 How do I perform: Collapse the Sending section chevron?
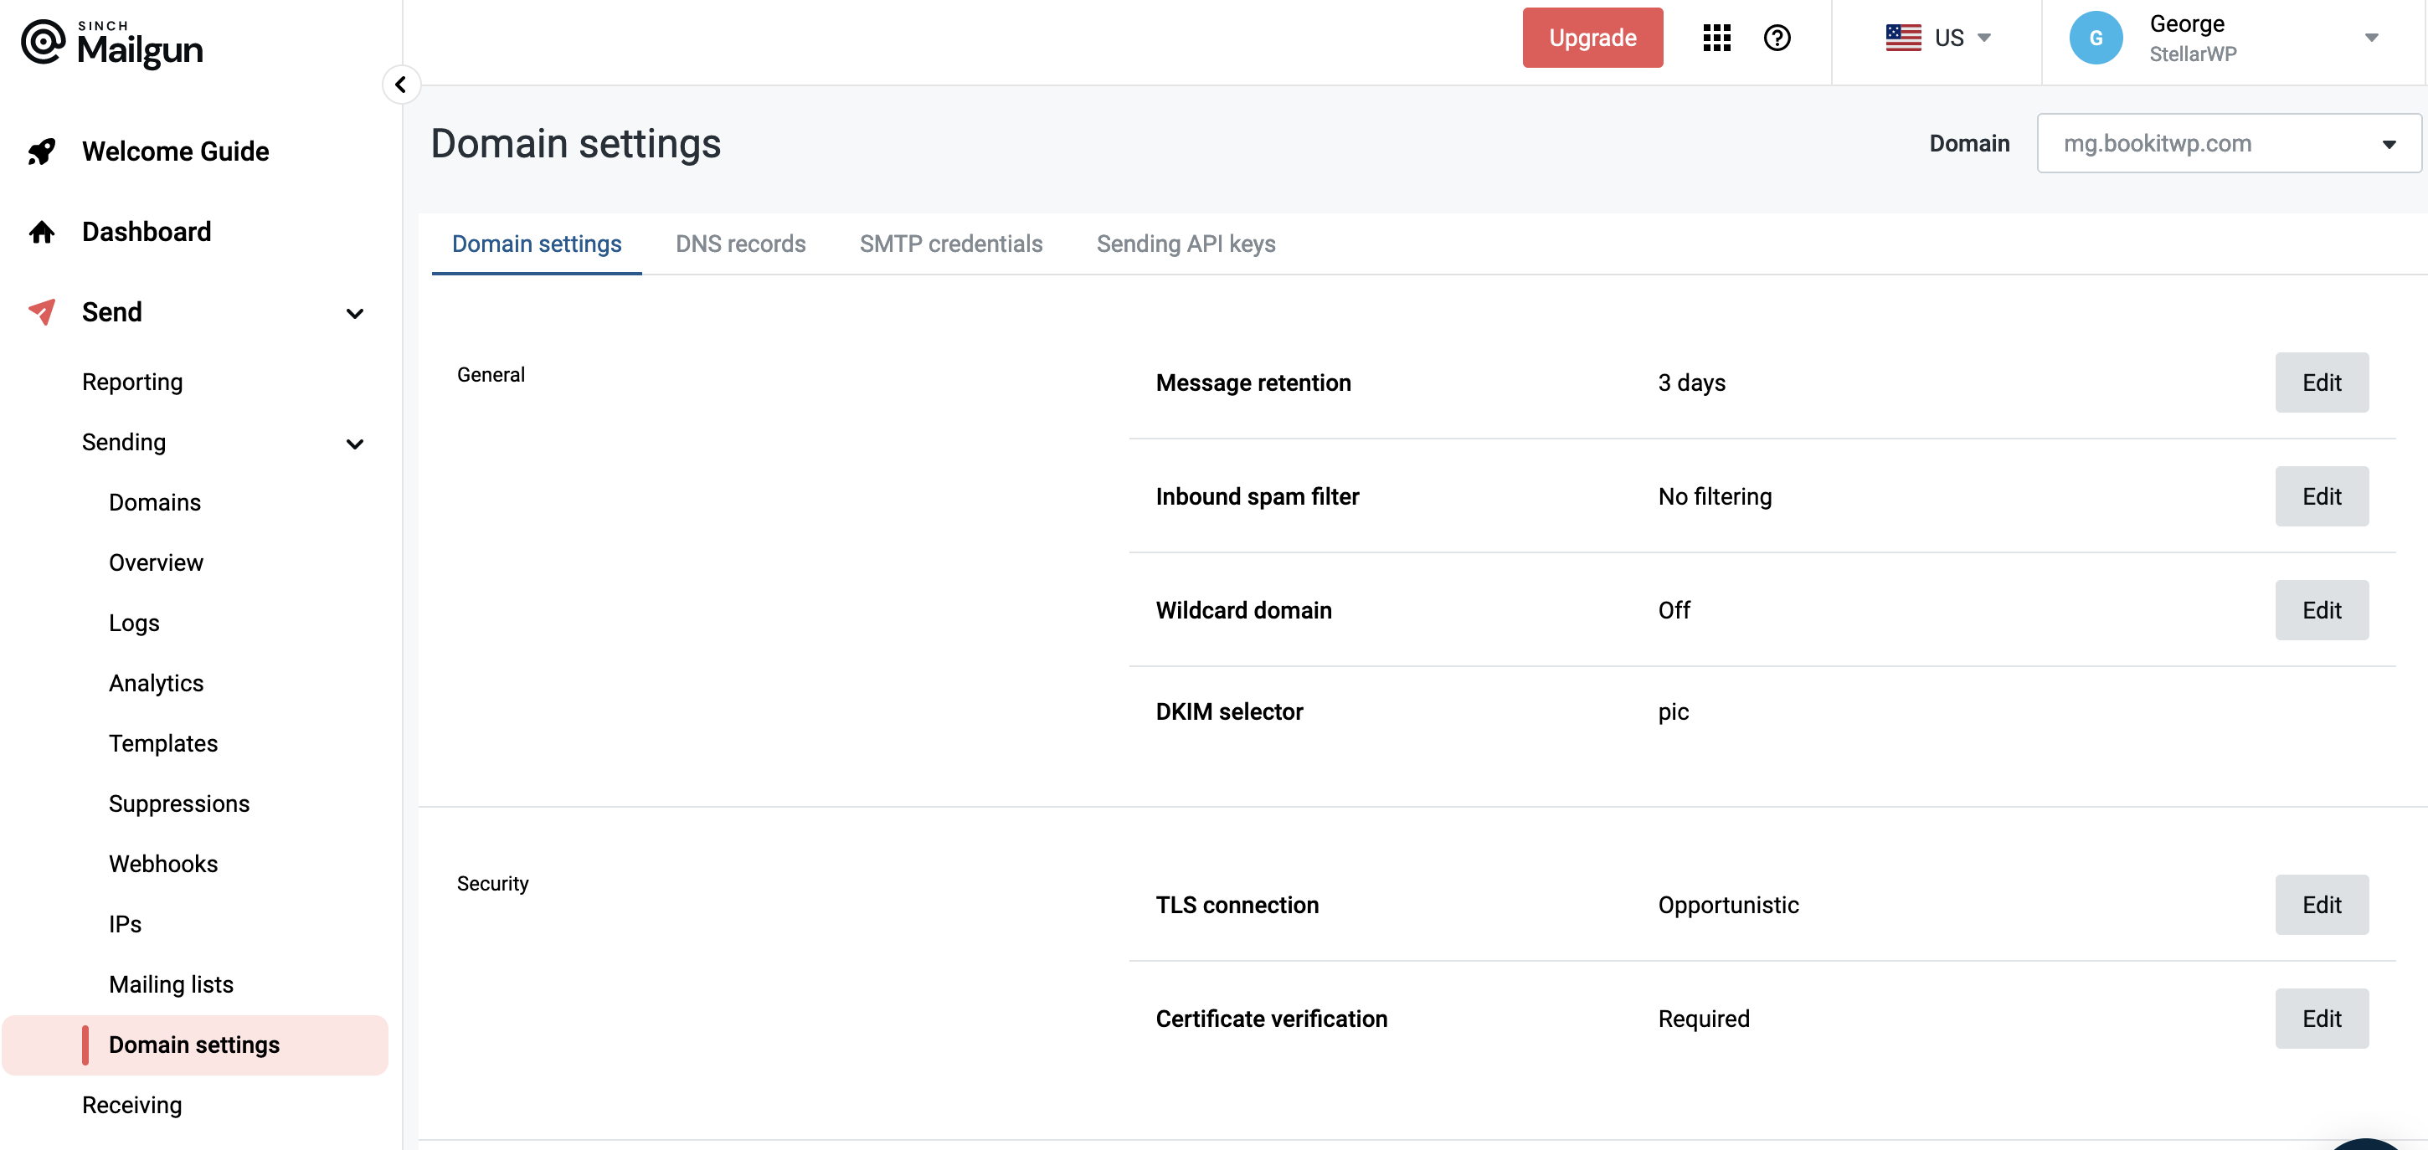pyautogui.click(x=355, y=443)
